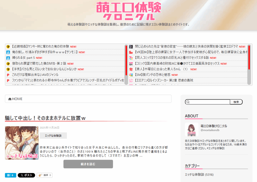Click the article's couple illustration thumbnail
This screenshot has width=257, height=182.
[x=21, y=143]
